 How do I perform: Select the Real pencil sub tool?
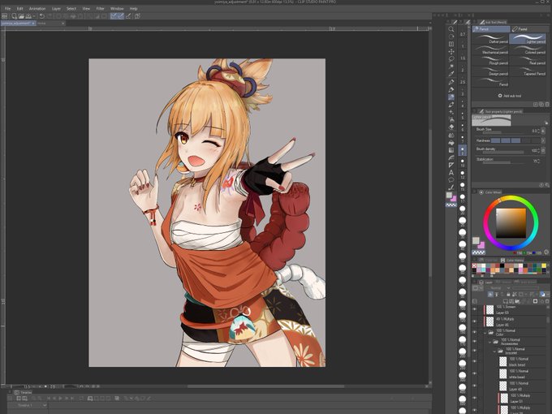click(x=528, y=61)
